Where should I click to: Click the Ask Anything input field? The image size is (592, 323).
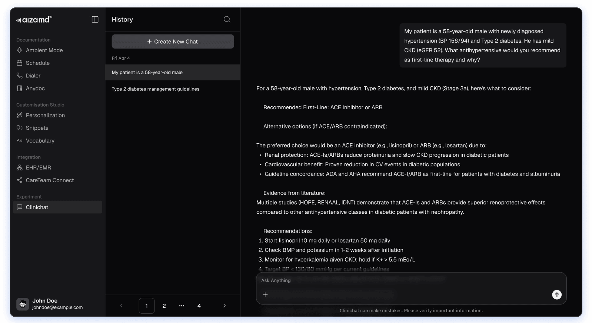click(404, 281)
